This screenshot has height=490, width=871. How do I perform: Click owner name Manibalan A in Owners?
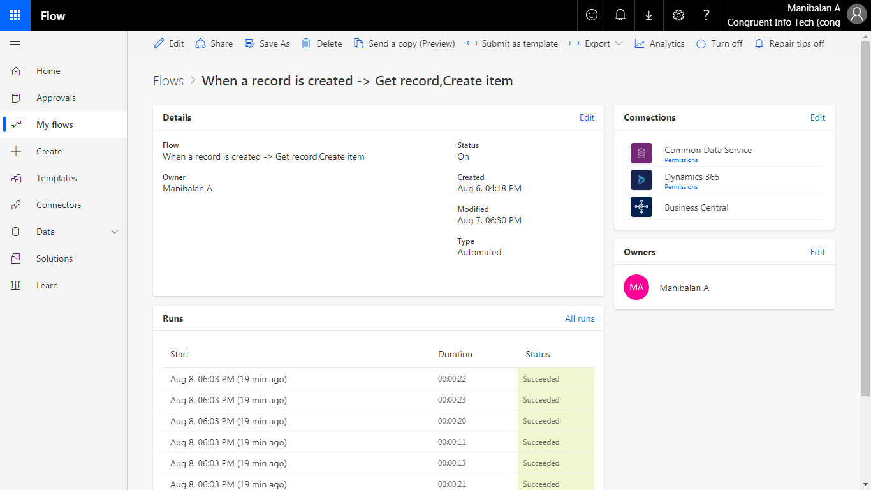684,288
